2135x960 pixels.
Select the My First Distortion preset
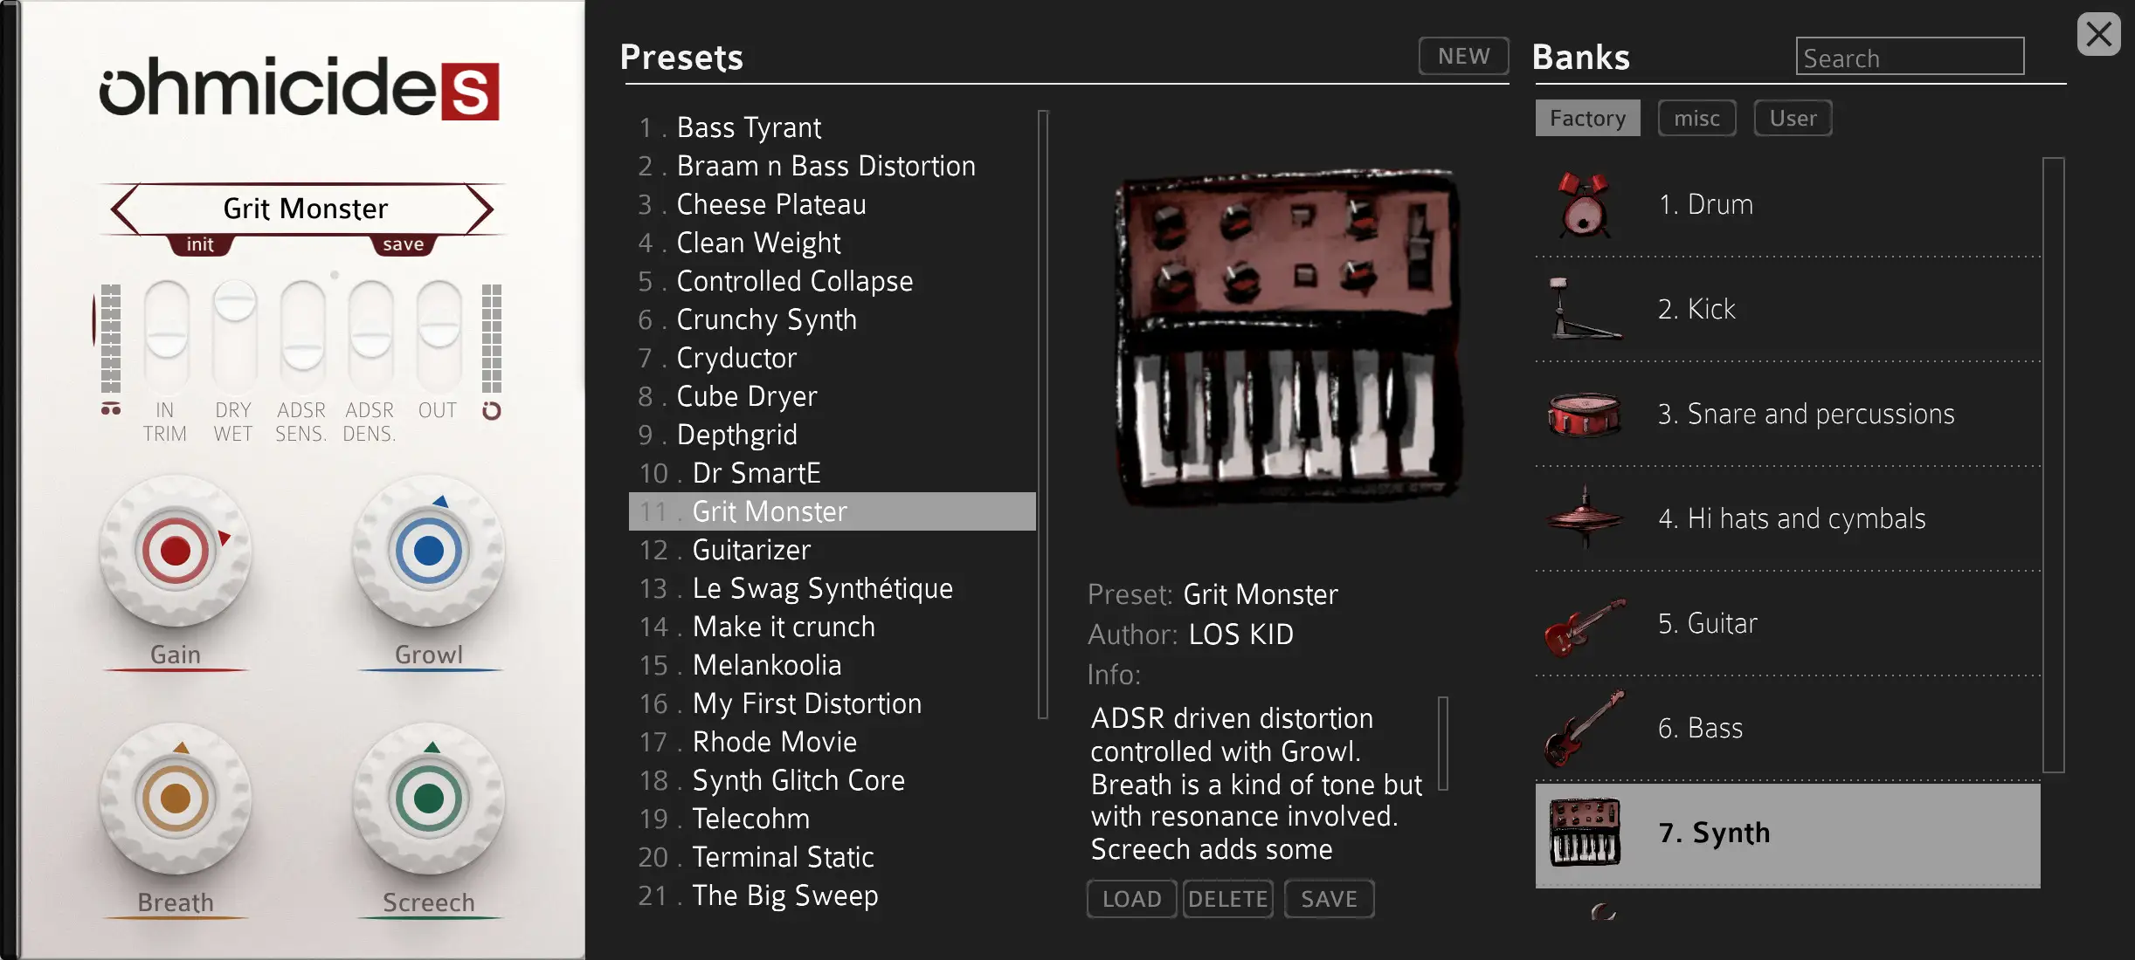coord(833,703)
